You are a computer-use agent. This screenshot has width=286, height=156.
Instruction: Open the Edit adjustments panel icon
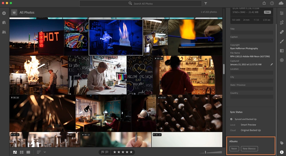(282, 13)
